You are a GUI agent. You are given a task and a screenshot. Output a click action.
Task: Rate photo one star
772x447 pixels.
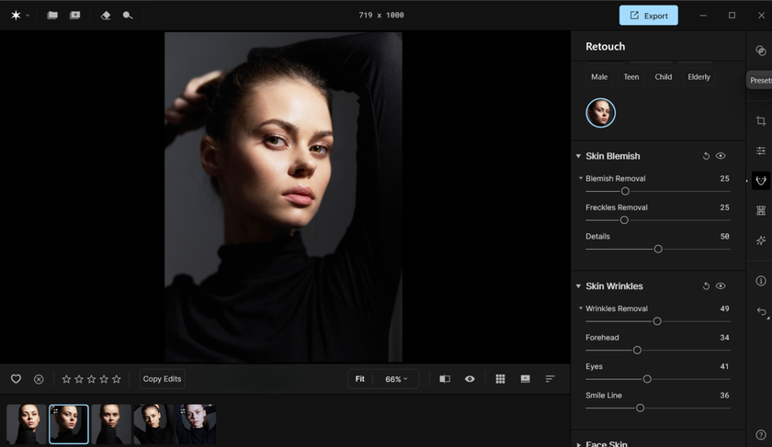click(x=66, y=379)
